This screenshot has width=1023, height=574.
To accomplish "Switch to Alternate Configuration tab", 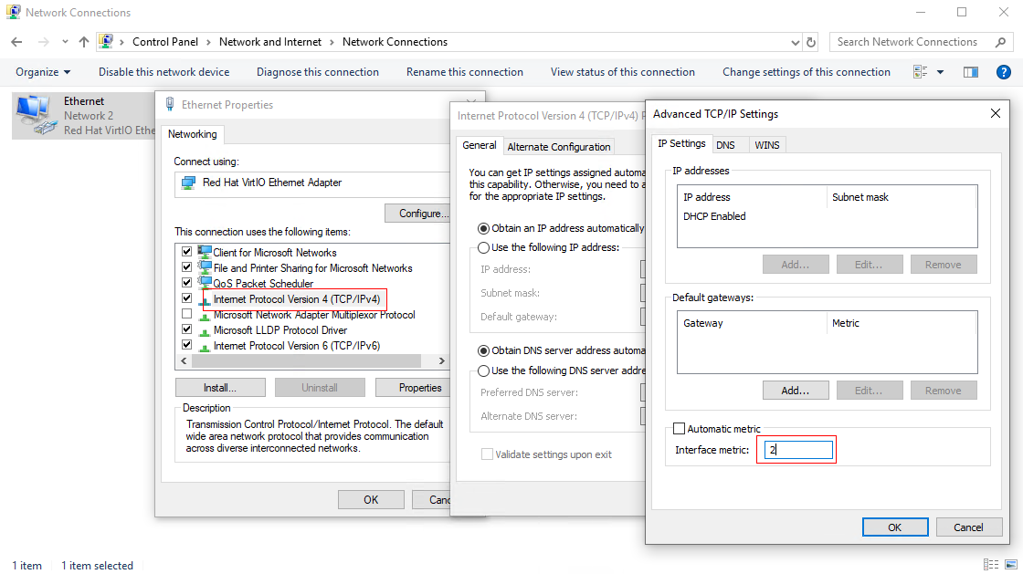I will click(558, 147).
